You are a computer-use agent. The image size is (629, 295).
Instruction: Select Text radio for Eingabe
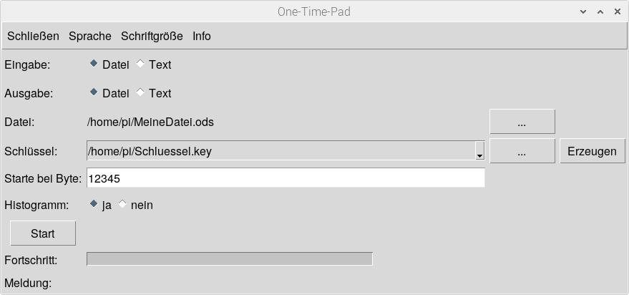click(x=140, y=64)
